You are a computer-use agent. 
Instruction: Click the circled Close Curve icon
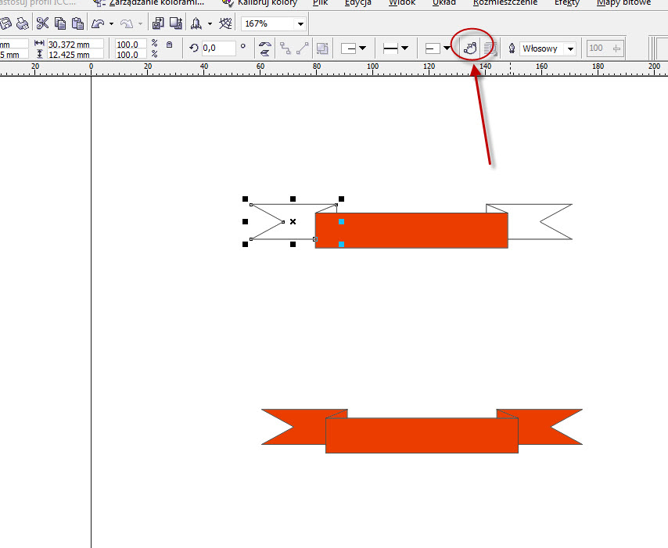(x=470, y=48)
